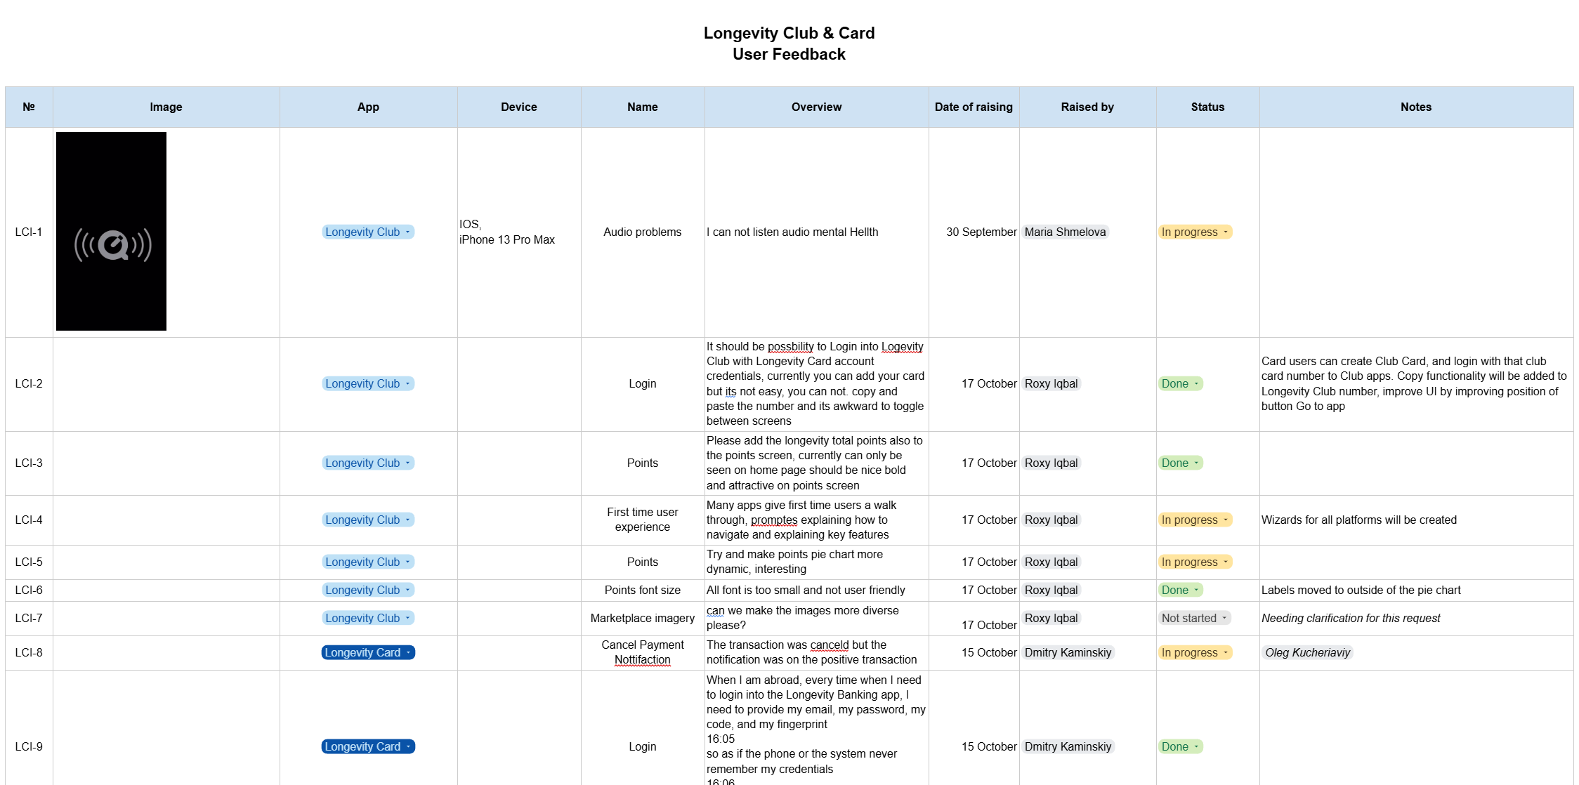This screenshot has height=785, width=1579.
Task: Expand LCI-8 Longevity Card app dropdown
Action: tap(407, 653)
